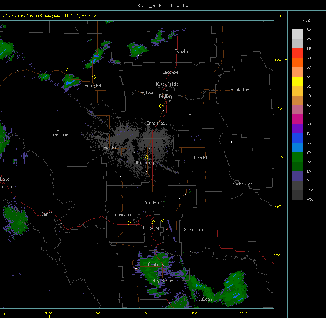Click the white plus marker west of Stettler region
The width and height of the screenshot is (326, 318).
pos(231,142)
